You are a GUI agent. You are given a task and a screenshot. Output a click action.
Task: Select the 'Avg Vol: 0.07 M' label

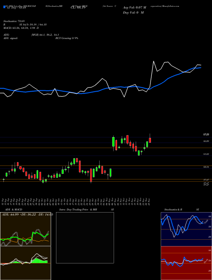pos(134,8)
